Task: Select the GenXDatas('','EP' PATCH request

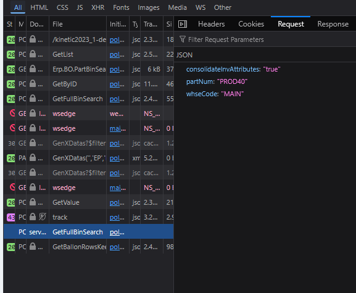Action: pyautogui.click(x=89, y=158)
